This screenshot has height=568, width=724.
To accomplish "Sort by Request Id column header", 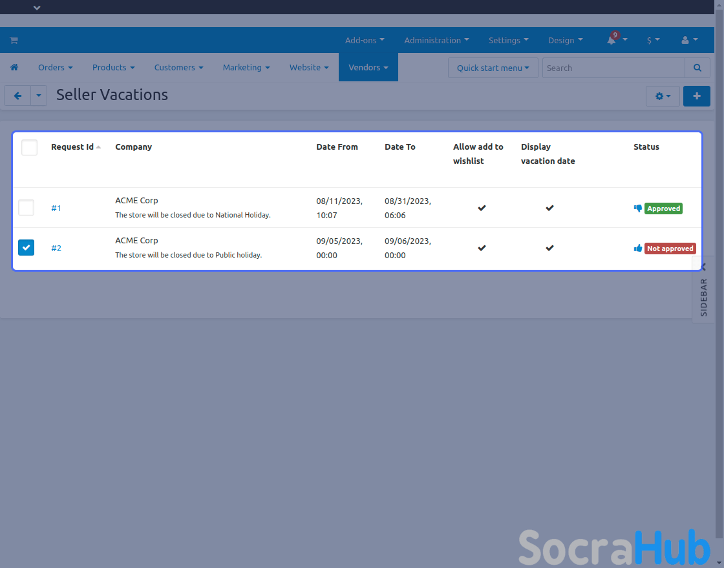I will (x=72, y=147).
